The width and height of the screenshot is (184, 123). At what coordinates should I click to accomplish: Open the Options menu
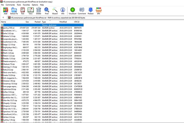click(35, 5)
